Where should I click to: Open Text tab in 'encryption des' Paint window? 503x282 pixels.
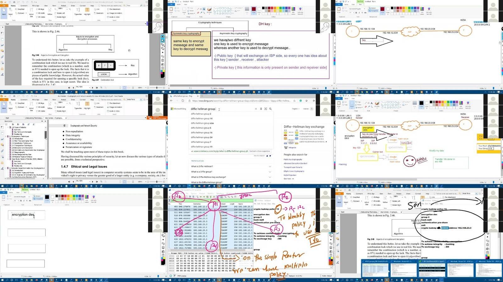[x=25, y=192]
